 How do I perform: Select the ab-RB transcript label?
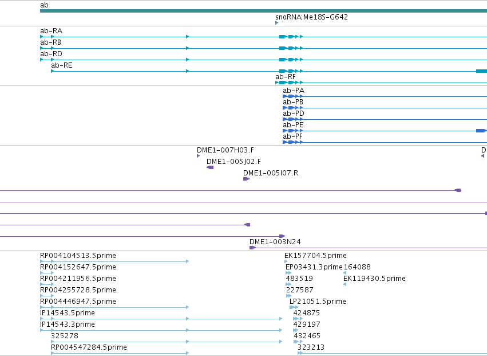[50, 42]
